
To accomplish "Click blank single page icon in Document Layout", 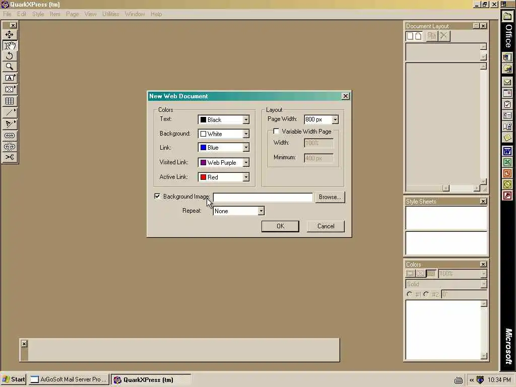I will 410,36.
